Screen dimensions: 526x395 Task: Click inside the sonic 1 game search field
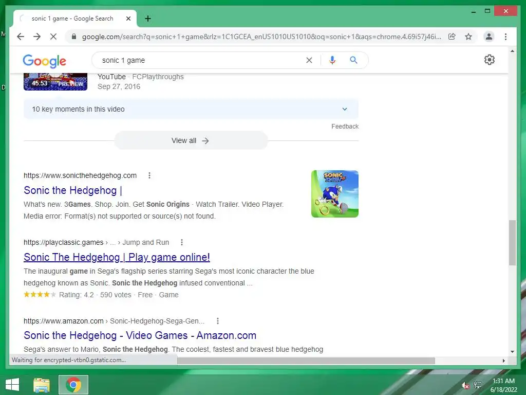point(201,60)
